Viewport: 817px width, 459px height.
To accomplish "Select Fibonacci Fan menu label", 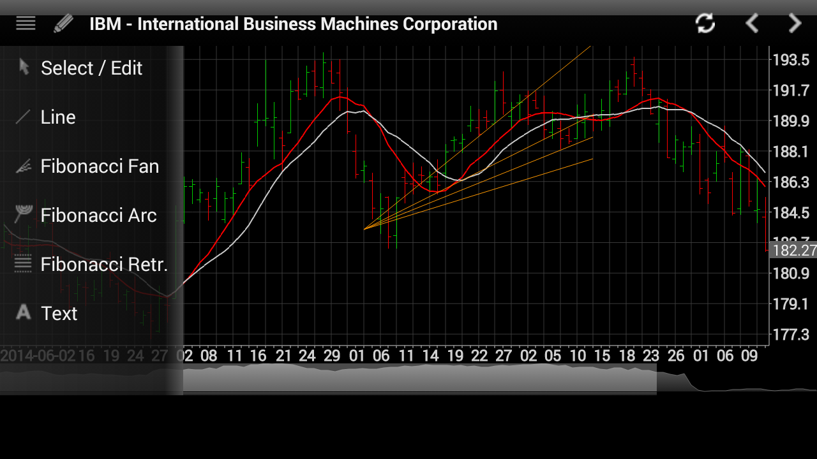I will tap(100, 166).
